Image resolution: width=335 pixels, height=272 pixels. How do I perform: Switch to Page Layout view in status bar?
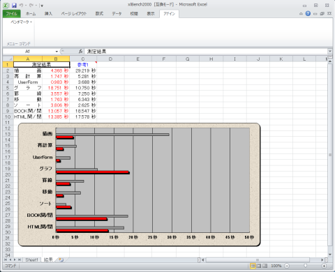coord(259,266)
